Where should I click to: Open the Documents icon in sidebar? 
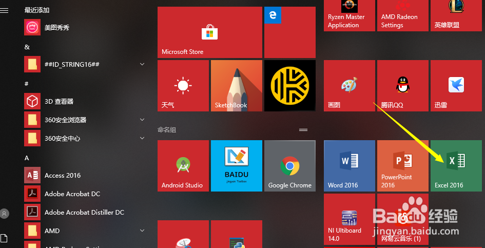point(4,238)
